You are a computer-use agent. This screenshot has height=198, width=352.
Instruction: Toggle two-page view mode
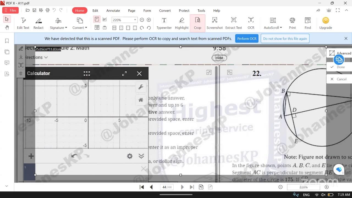click(97, 28)
